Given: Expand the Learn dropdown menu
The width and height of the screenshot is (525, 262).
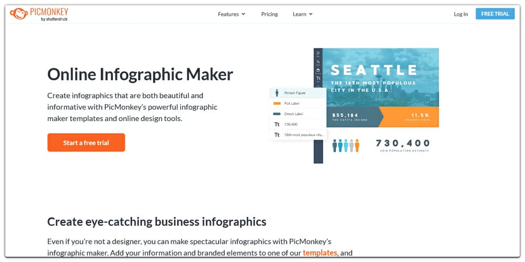Looking at the screenshot, I should [302, 14].
